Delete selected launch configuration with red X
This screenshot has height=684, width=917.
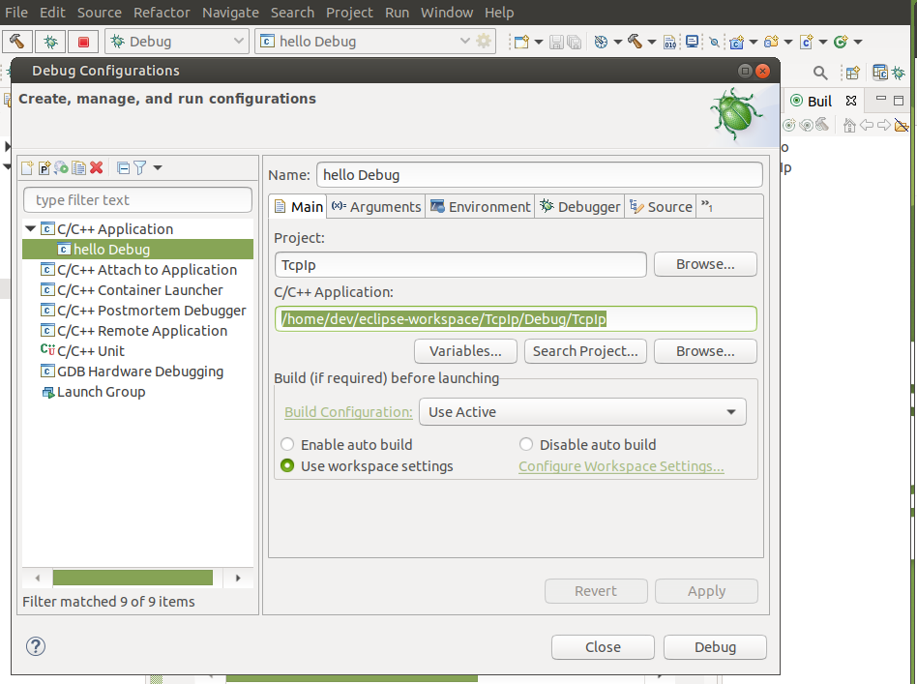[x=97, y=168]
